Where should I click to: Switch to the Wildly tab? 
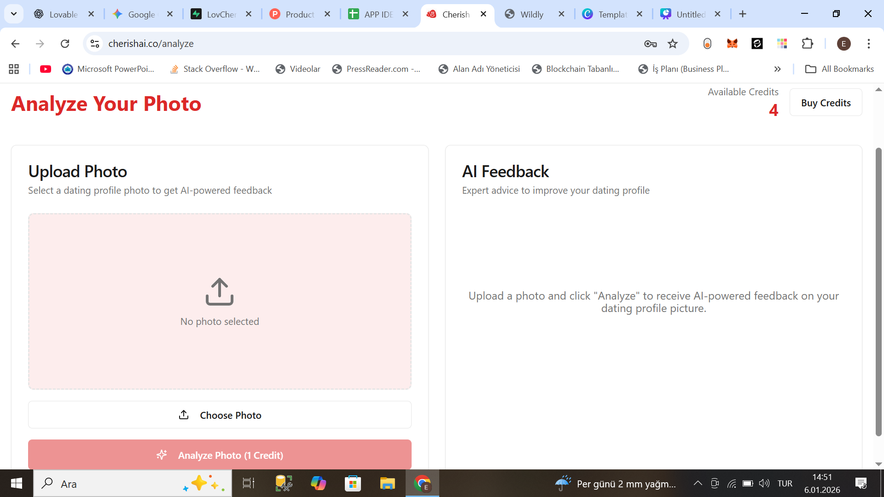coord(533,14)
